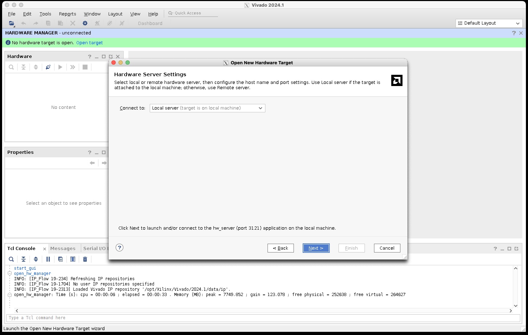This screenshot has width=528, height=335.
Task: Clear Tcl Console with trash icon
Action: (x=85, y=259)
